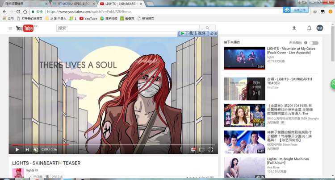Image resolution: width=335 pixels, height=180 pixels.
Task: Click the green floating side widget
Action: [x=333, y=84]
